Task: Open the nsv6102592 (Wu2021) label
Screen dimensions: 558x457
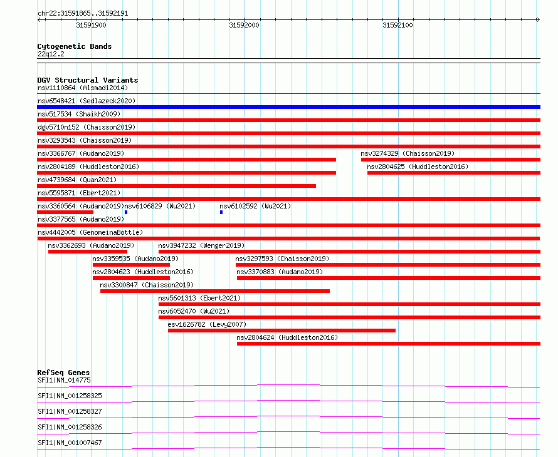Action: pyautogui.click(x=255, y=206)
